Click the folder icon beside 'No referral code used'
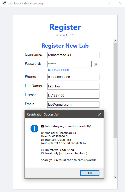Screen dimensions: 125x192 42,150
